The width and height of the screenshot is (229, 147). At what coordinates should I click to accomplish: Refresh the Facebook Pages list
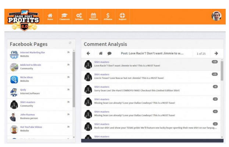(70, 43)
